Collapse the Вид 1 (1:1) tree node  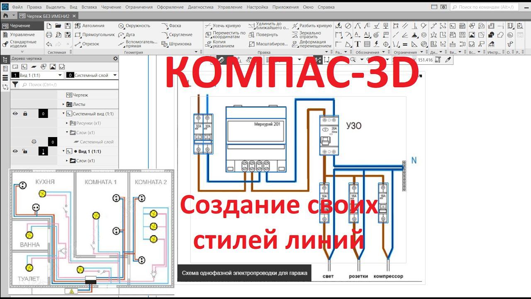pyautogui.click(x=63, y=151)
